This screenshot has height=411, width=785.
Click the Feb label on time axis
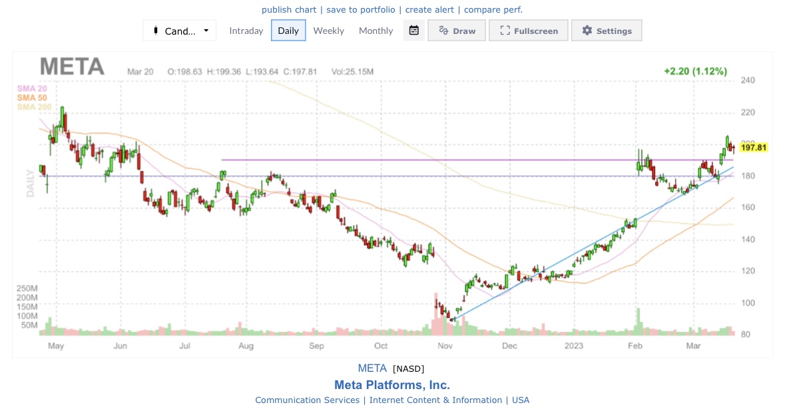pos(635,346)
